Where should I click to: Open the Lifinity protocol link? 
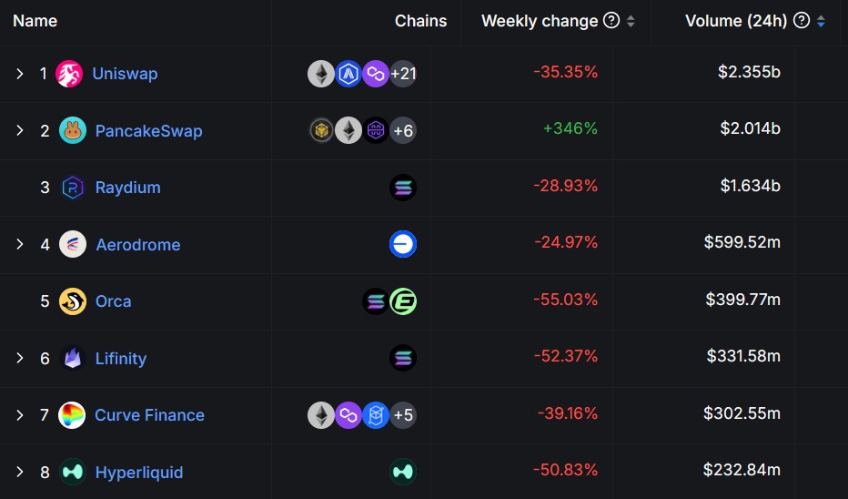tap(120, 358)
